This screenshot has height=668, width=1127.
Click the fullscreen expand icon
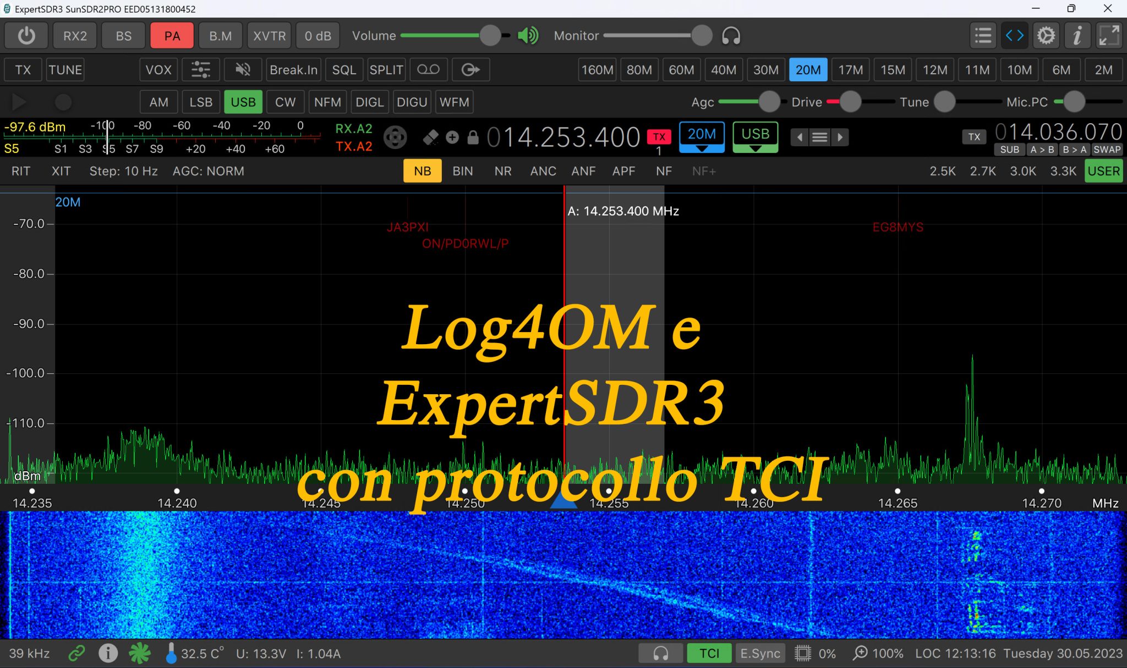[x=1108, y=36]
